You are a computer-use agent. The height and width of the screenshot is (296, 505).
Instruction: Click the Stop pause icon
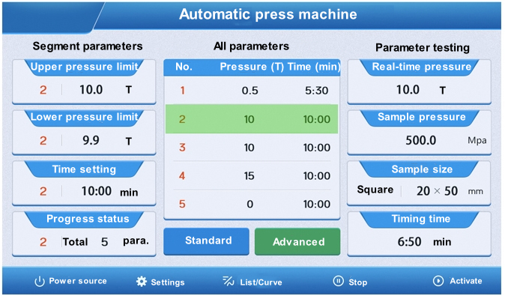(338, 281)
